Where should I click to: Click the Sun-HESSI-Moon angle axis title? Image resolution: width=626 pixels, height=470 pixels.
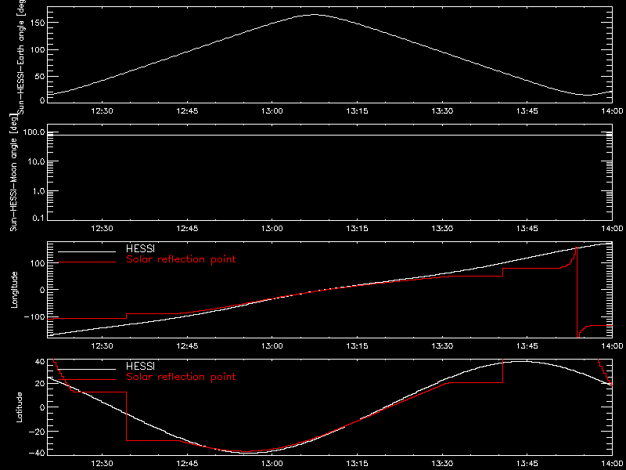pos(14,172)
